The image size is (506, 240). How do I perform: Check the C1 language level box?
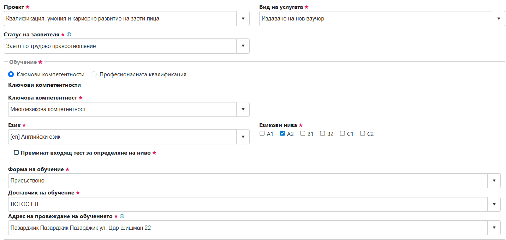tap(342, 133)
